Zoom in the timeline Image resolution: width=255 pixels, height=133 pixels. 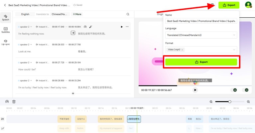pos(248,102)
